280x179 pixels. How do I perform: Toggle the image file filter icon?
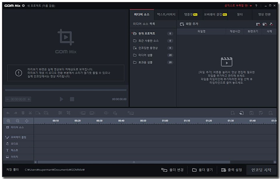tap(265, 24)
